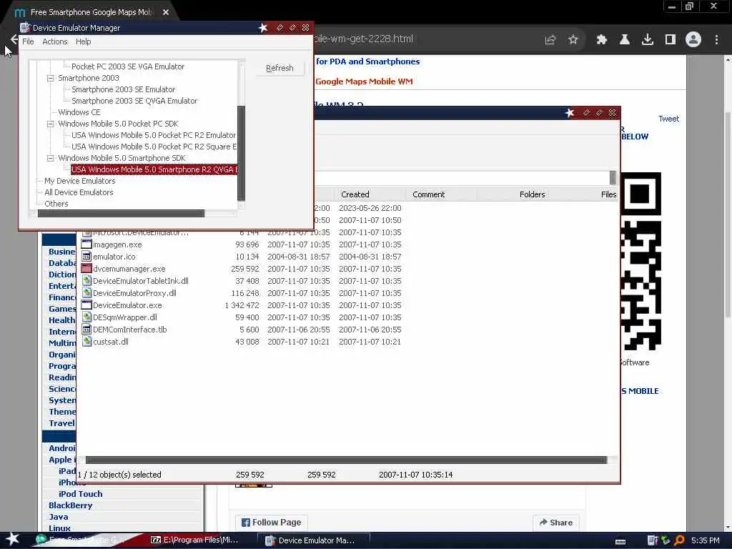This screenshot has height=549, width=732.
Task: Open BlackBerry category link
Action: (71, 505)
